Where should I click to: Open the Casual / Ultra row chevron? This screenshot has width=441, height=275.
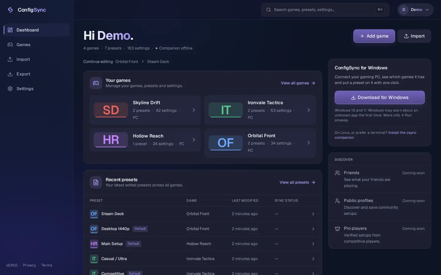313,259
